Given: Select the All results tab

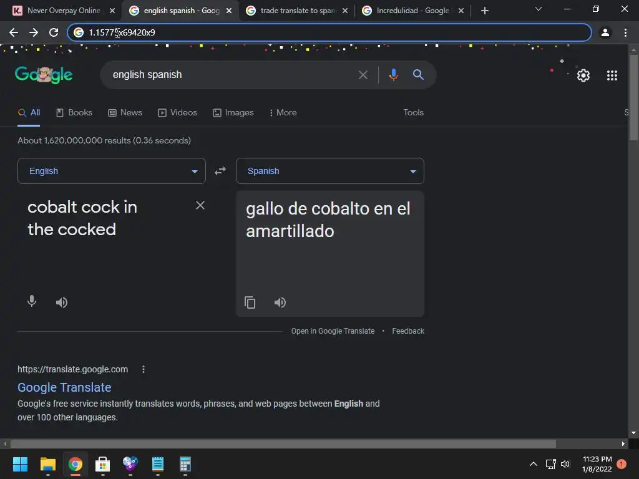Looking at the screenshot, I should click(29, 113).
